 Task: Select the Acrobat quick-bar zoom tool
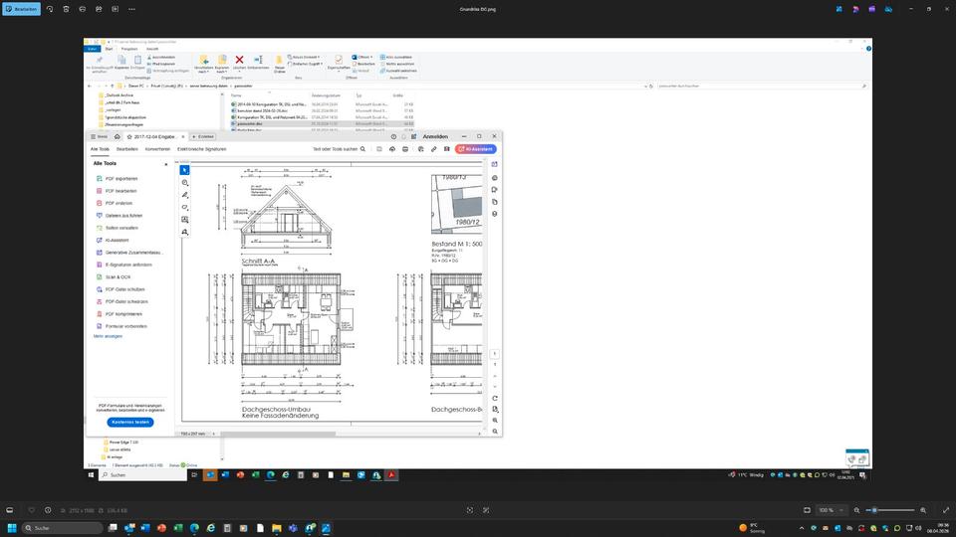[185, 183]
